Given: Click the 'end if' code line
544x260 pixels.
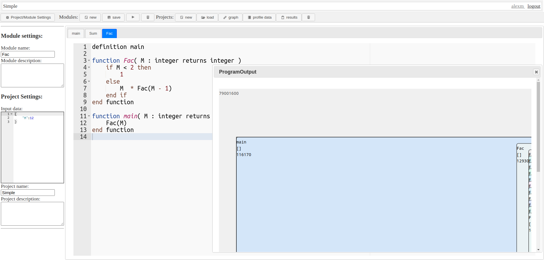Looking at the screenshot, I should click(x=116, y=95).
